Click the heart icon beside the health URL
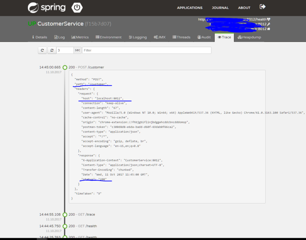 tap(269, 19)
